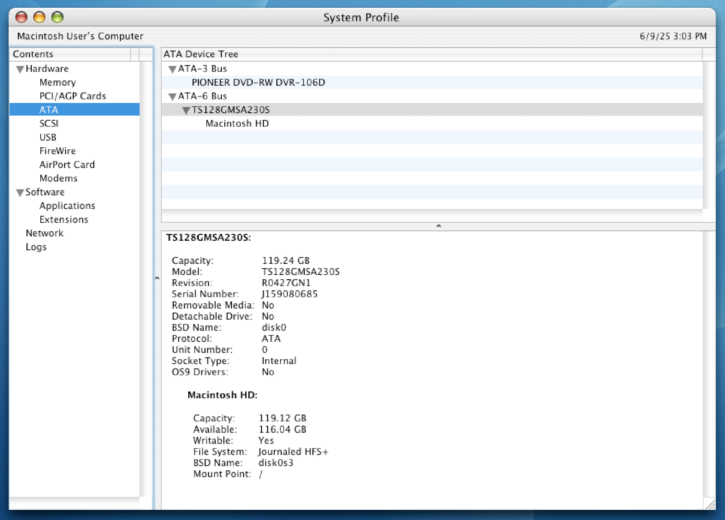The image size is (725, 520).
Task: Open the Network section
Action: coord(45,233)
